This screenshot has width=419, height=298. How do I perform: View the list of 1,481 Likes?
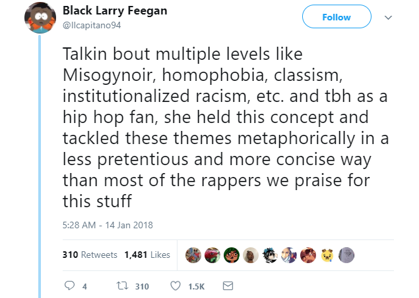point(146,255)
